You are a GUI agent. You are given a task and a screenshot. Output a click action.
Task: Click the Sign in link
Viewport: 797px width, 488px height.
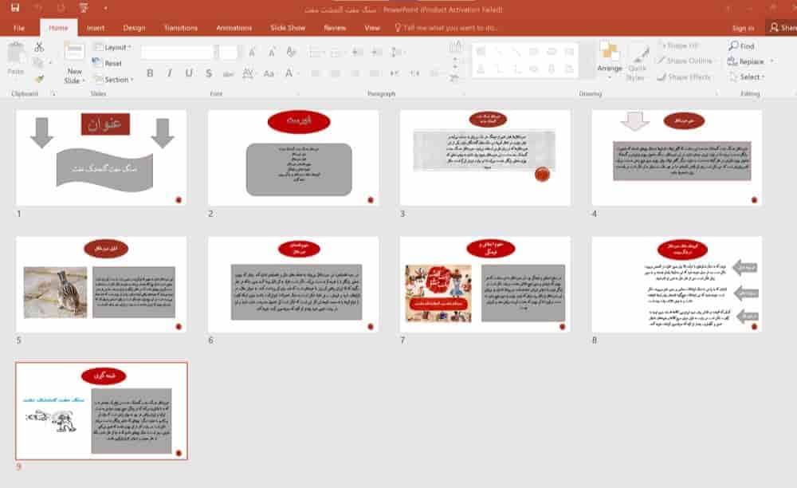743,28
